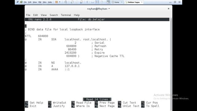Open the terminal Help menu
The height and width of the screenshot is (111, 197).
pos(77,15)
